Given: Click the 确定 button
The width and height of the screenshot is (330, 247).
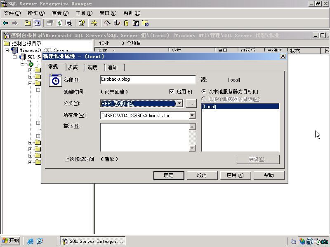Looking at the screenshot, I should click(169, 175).
